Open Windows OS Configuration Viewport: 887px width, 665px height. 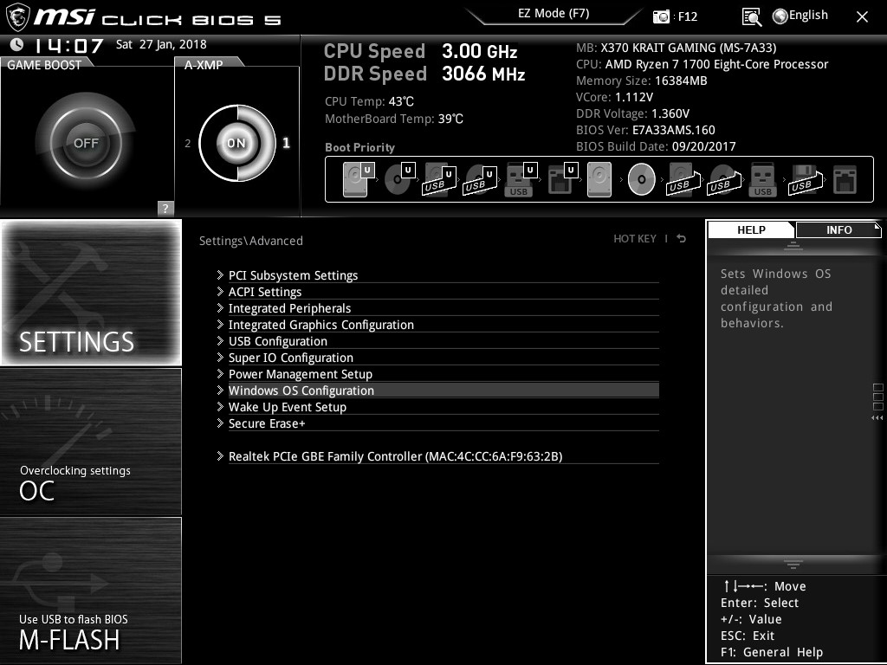tap(437, 391)
